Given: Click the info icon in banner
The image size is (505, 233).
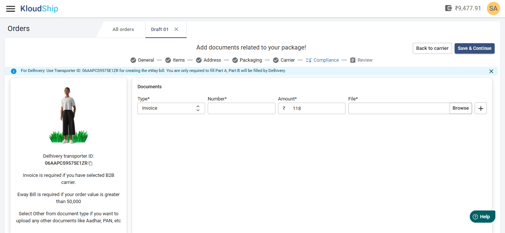Looking at the screenshot, I should pos(14,71).
